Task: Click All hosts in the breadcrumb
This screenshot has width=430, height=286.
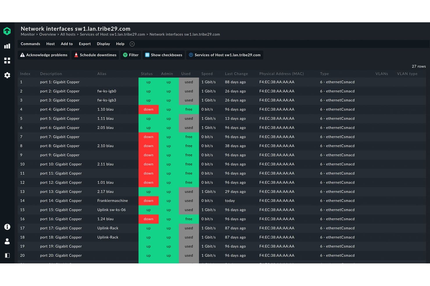Action: point(68,34)
